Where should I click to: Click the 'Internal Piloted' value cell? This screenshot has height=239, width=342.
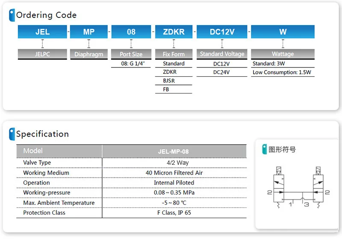(x=174, y=183)
